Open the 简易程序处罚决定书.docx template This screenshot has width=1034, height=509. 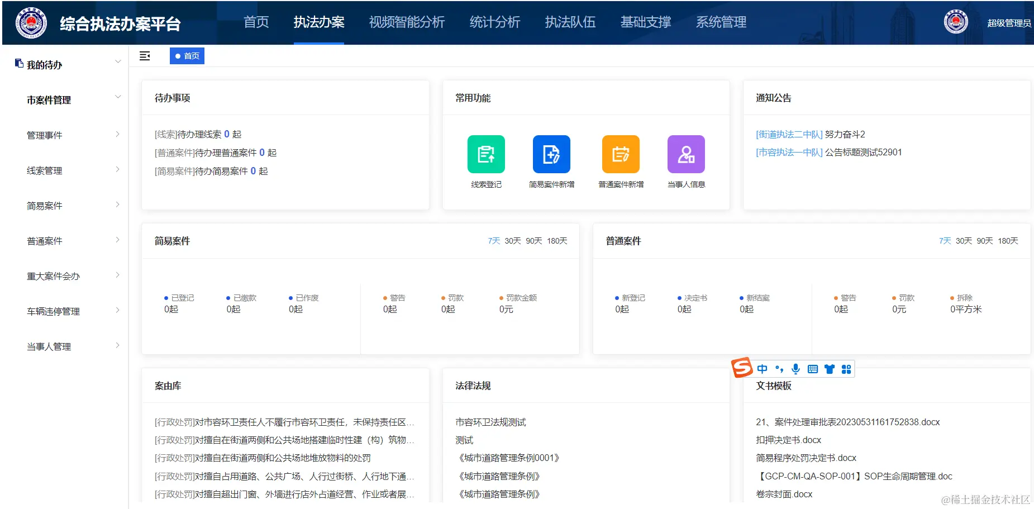point(806,458)
